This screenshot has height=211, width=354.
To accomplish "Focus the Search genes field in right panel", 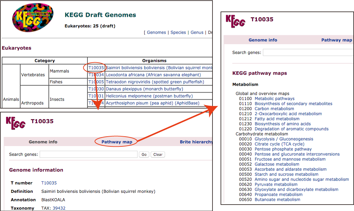I will click(x=308, y=52).
